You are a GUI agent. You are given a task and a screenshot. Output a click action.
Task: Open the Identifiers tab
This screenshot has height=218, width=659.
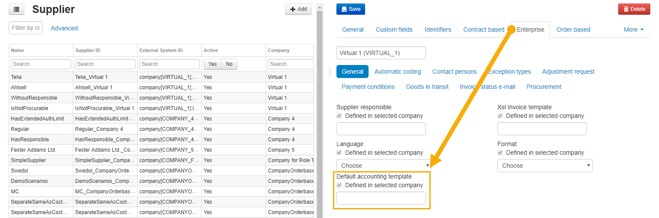[x=438, y=29]
